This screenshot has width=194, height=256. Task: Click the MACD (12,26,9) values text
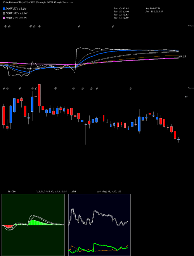51,192
